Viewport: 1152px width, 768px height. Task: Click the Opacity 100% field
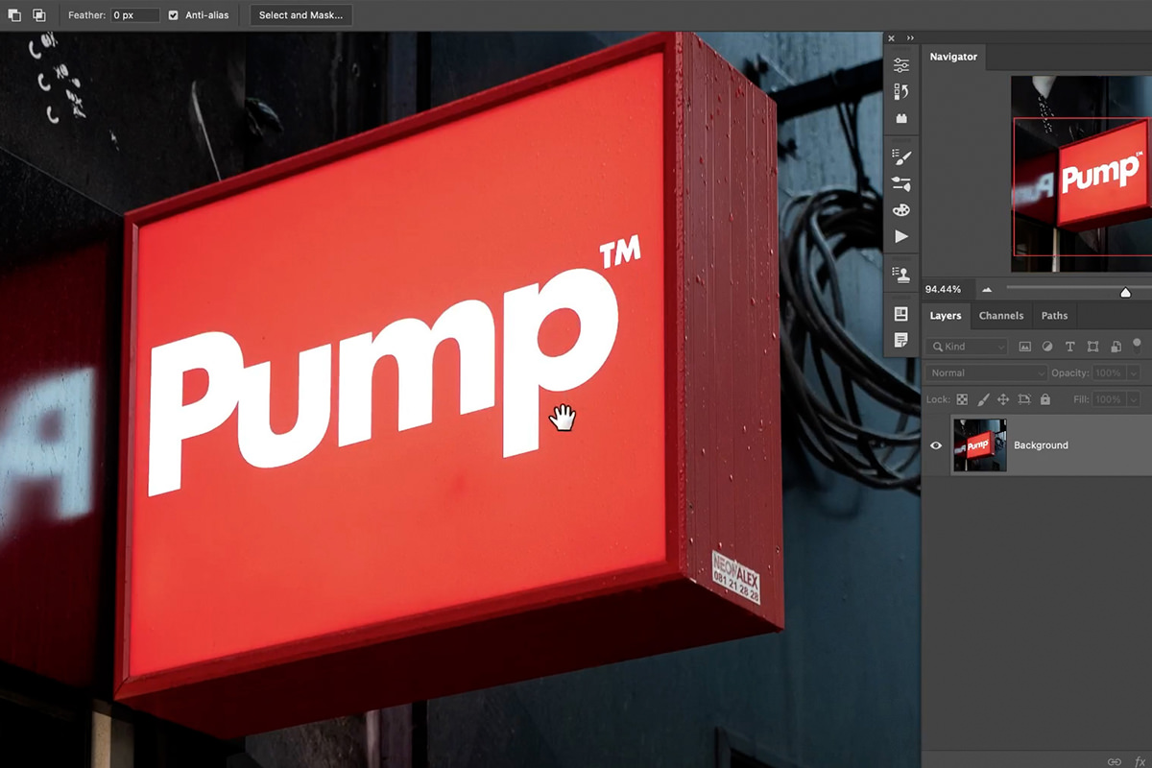coord(1109,372)
